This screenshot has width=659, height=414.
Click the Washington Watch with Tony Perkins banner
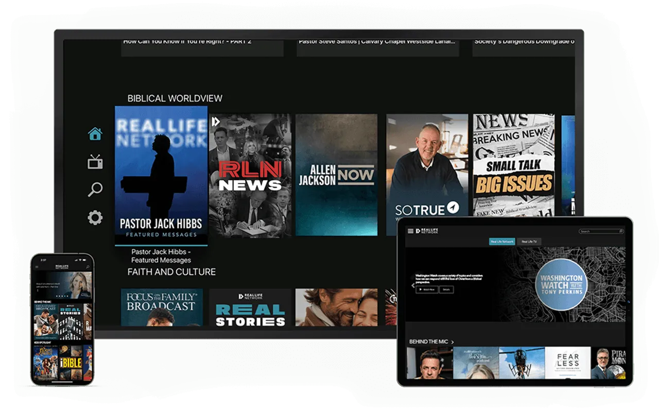(x=515, y=285)
